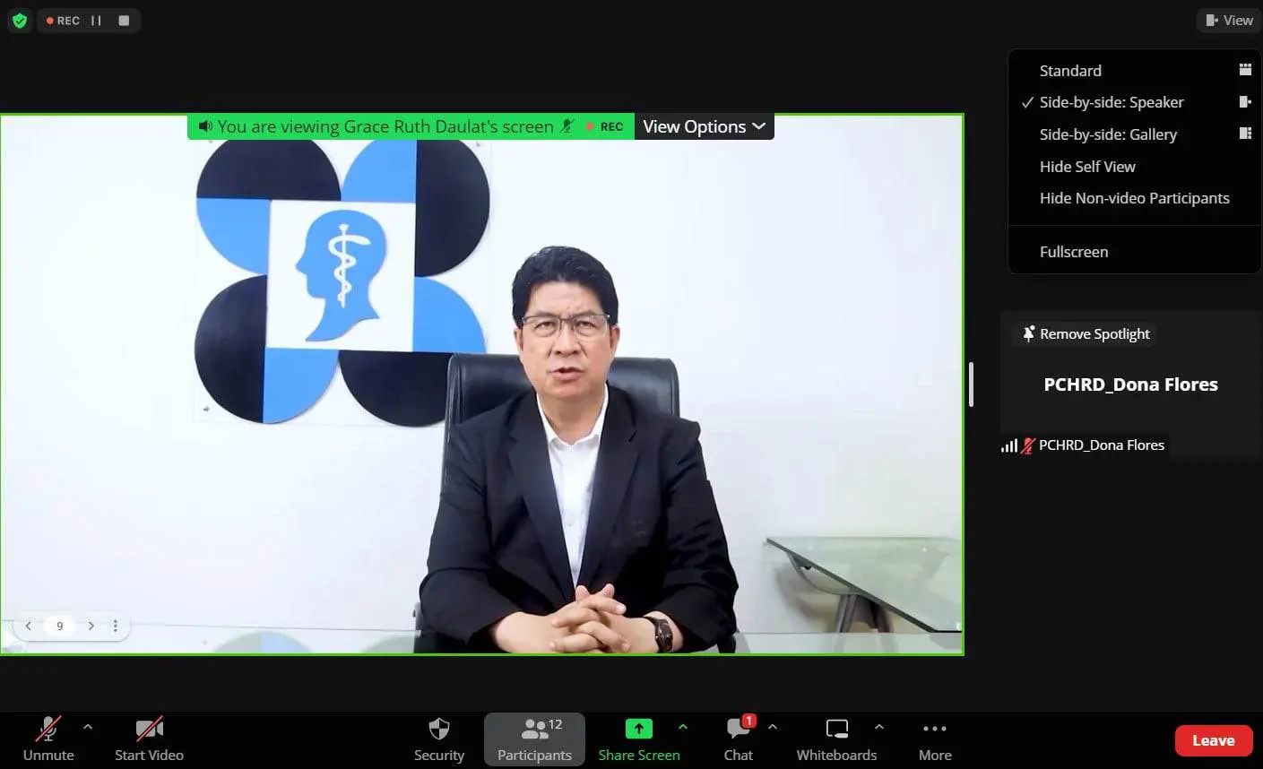Open Whiteboards

coord(836,739)
